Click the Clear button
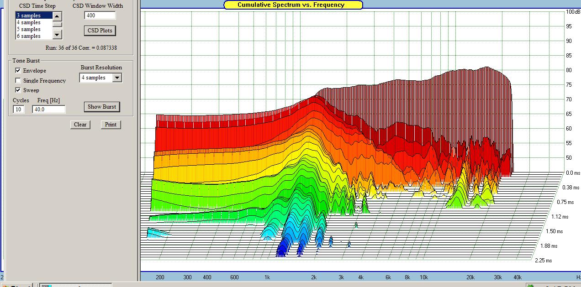Viewport: 581px width, 287px height. (x=80, y=125)
